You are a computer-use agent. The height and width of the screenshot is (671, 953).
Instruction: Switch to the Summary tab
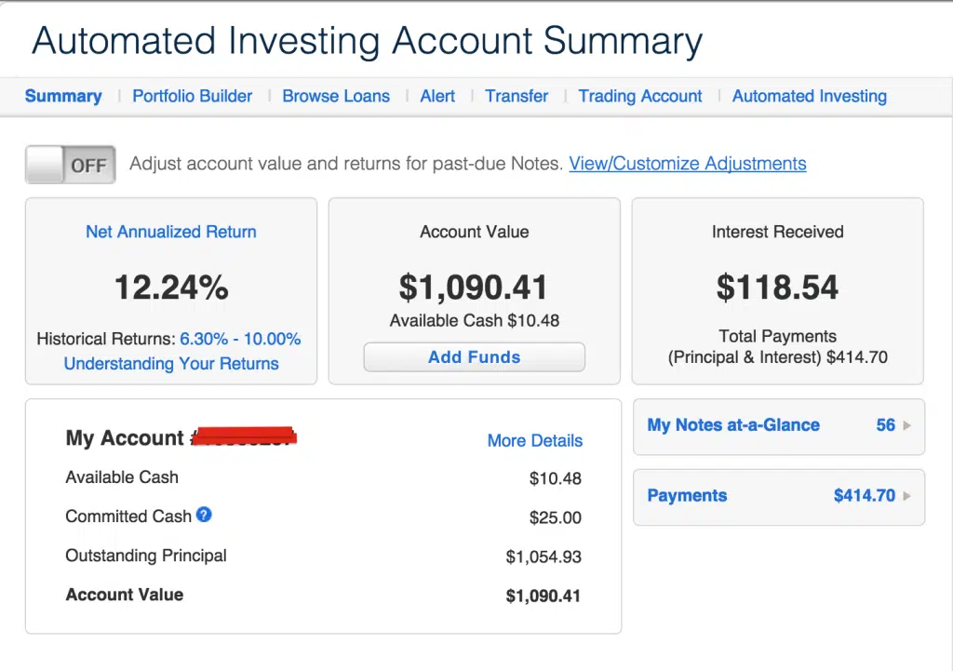[x=63, y=96]
